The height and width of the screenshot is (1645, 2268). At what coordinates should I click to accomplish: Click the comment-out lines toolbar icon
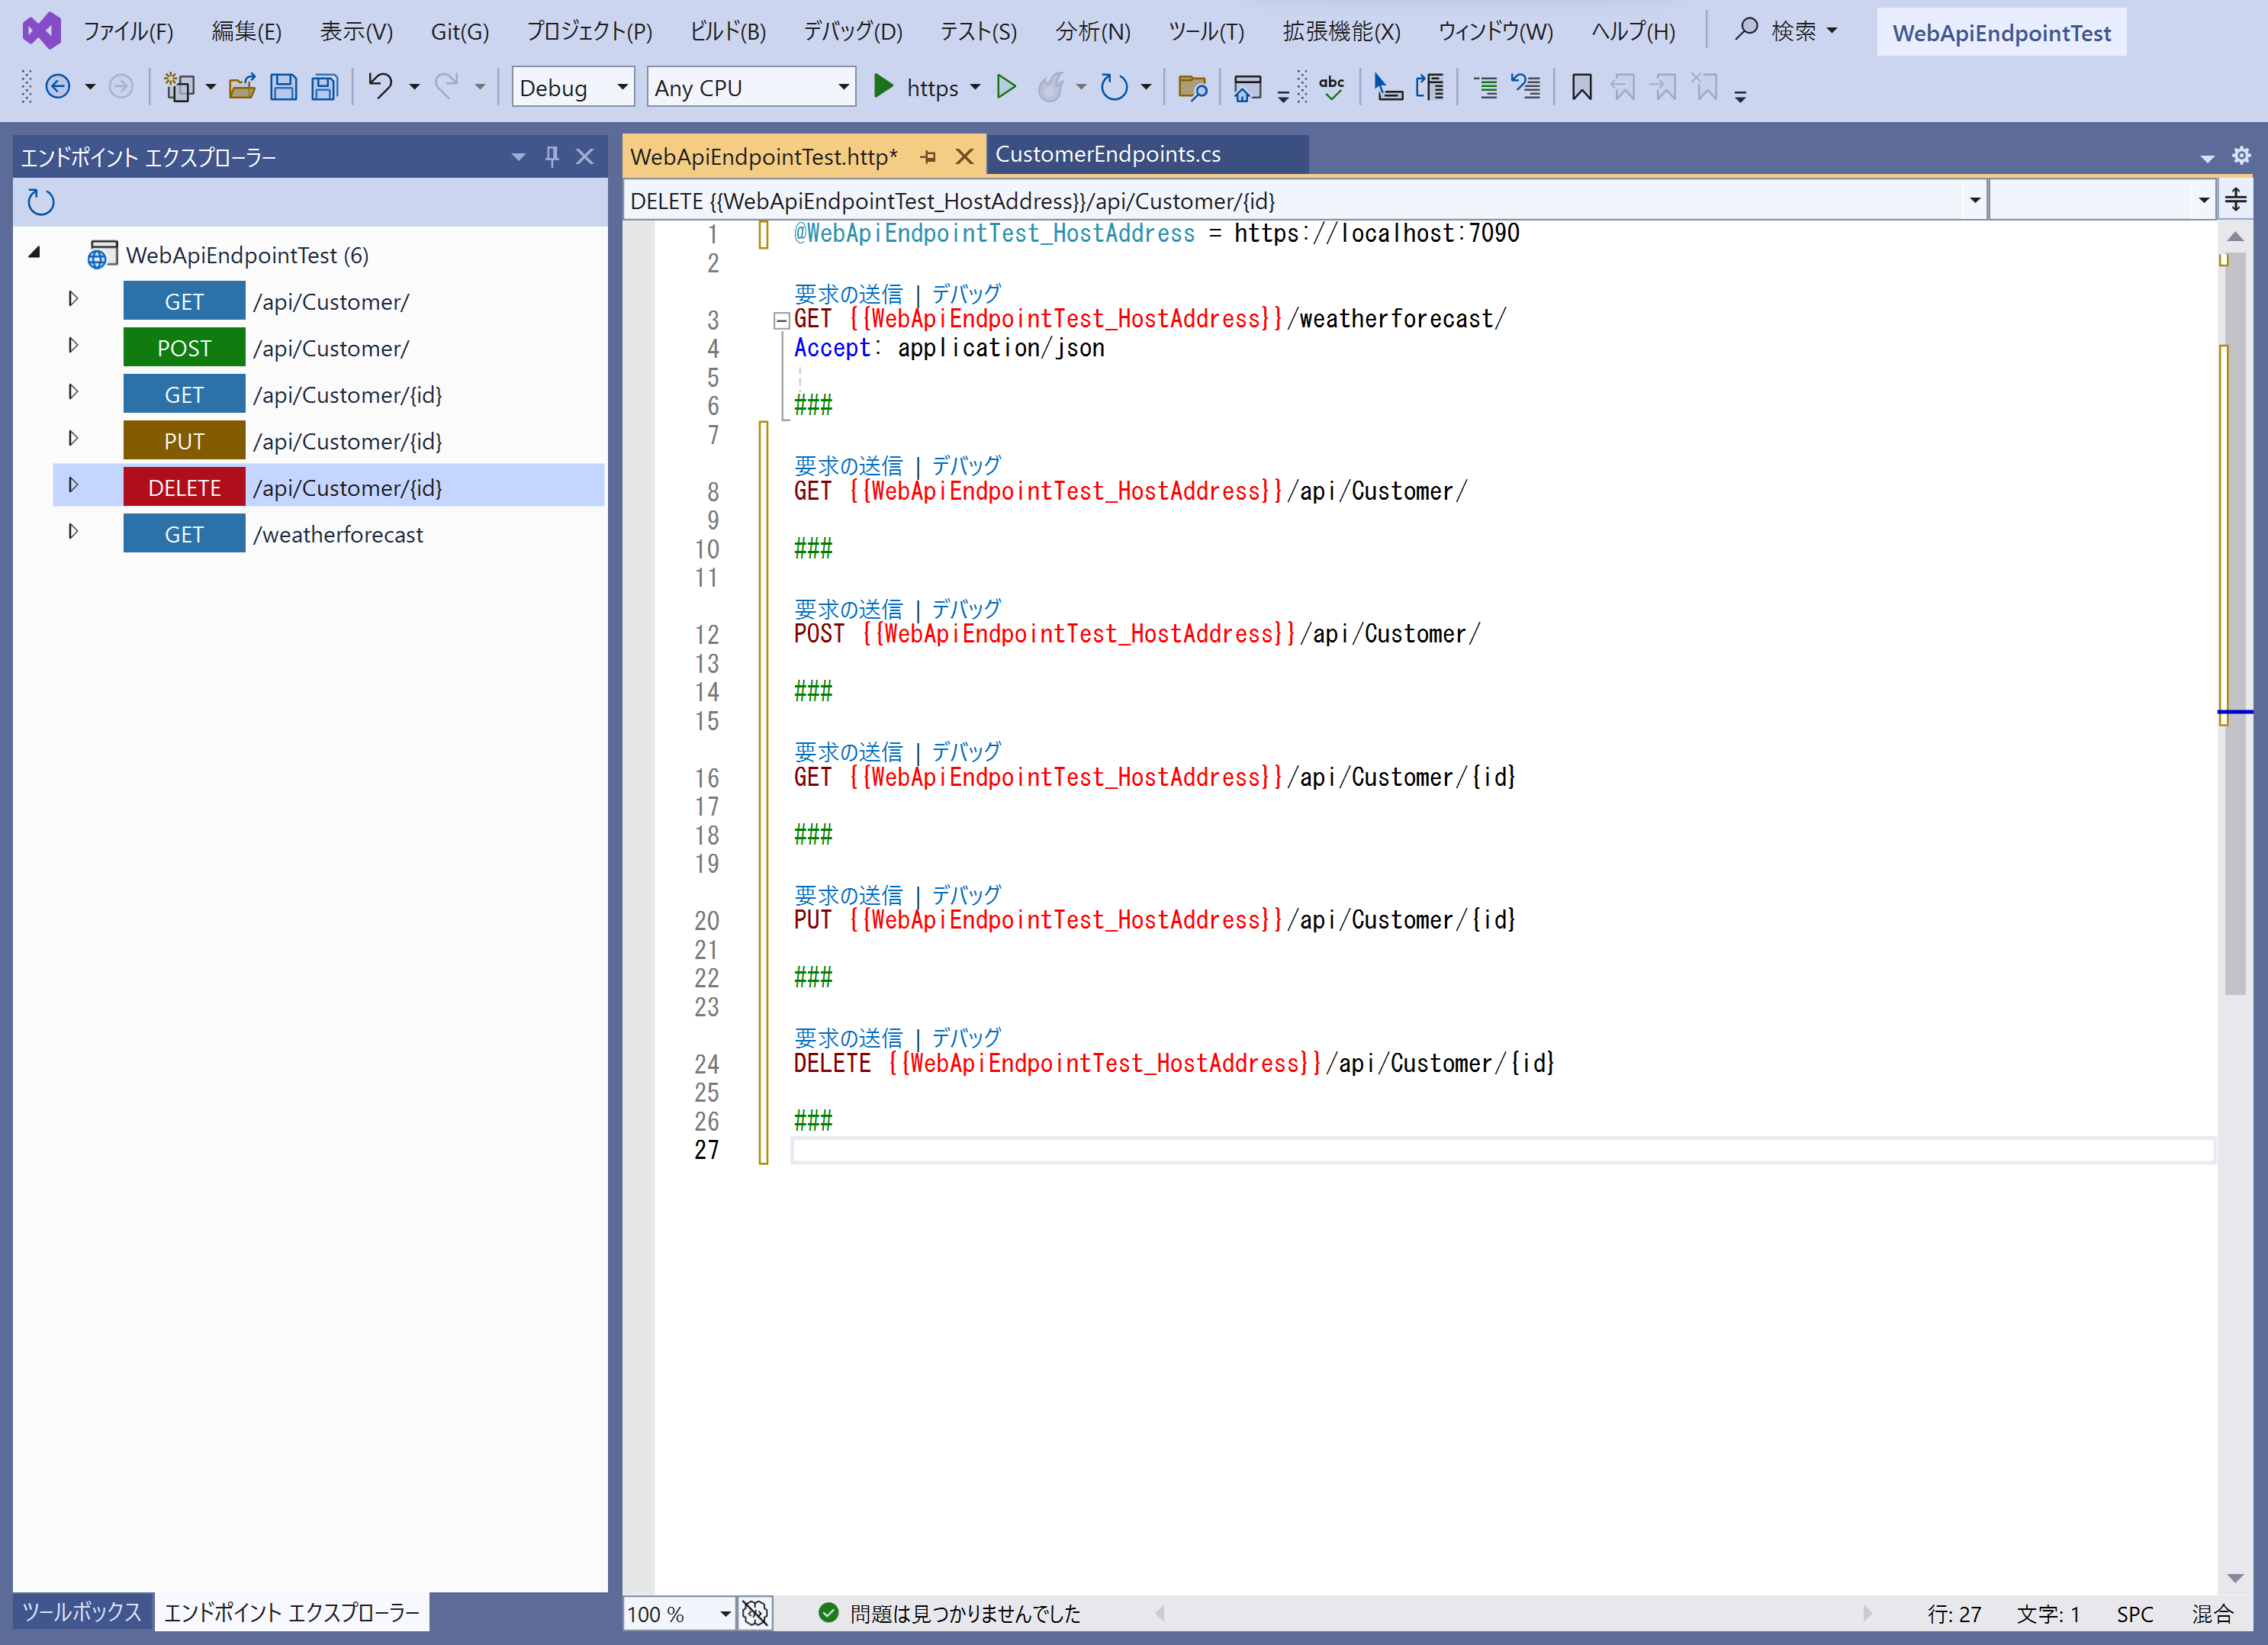(1485, 88)
